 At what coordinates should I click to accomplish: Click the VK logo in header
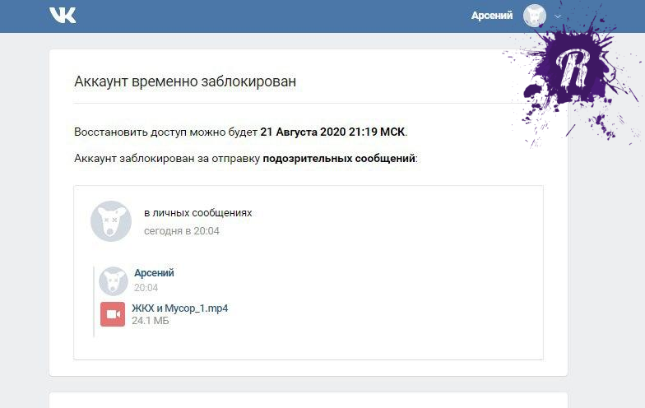(63, 15)
